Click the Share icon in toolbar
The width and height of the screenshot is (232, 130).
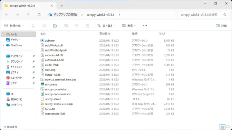(x=77, y=26)
